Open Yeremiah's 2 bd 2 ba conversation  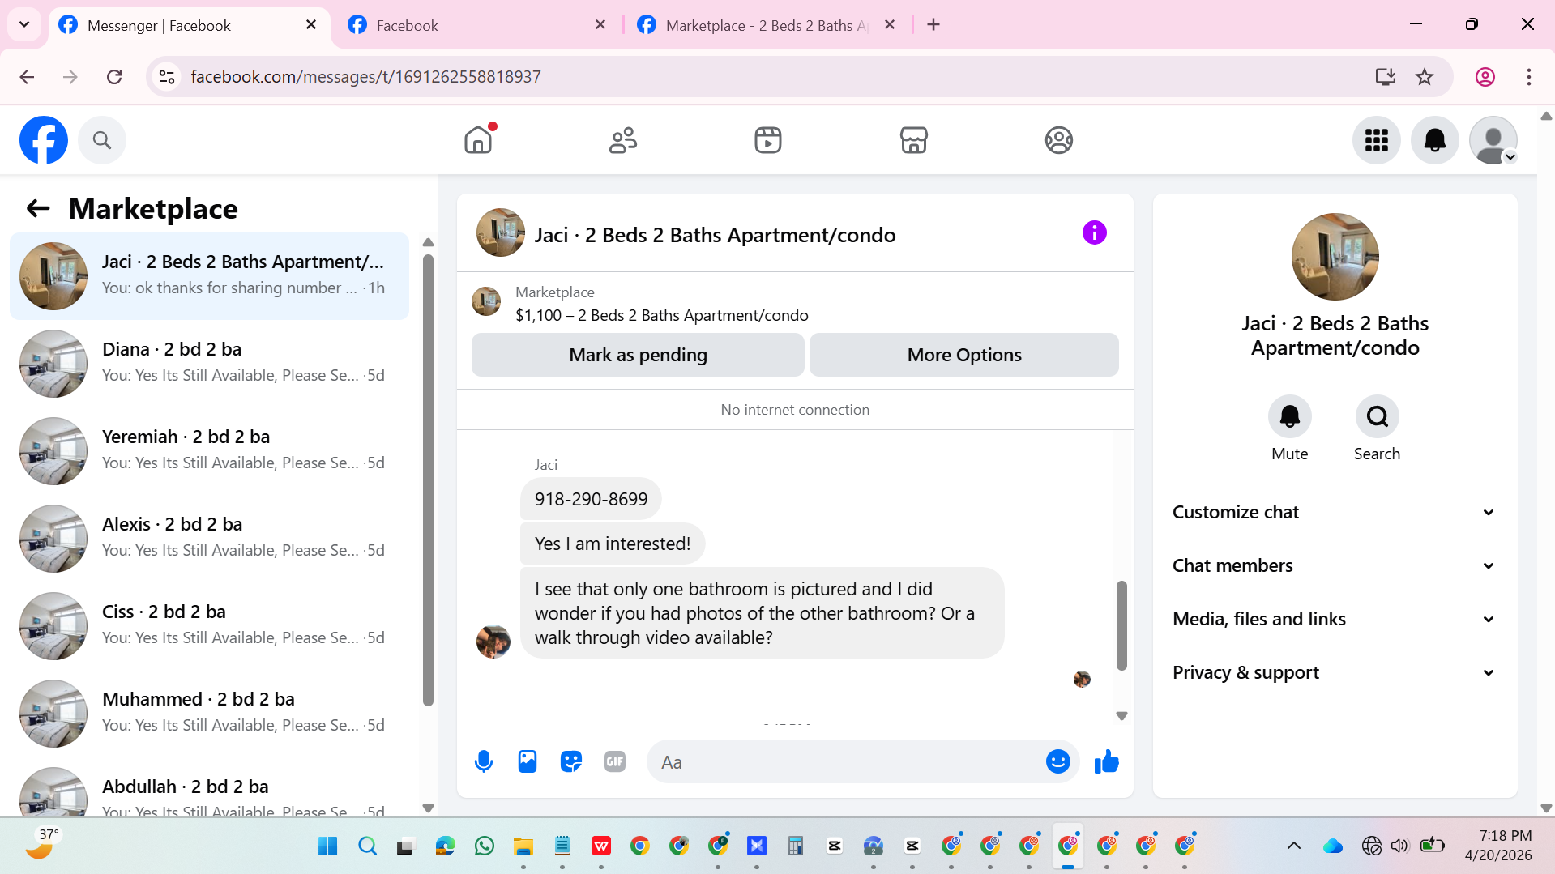[x=209, y=451]
